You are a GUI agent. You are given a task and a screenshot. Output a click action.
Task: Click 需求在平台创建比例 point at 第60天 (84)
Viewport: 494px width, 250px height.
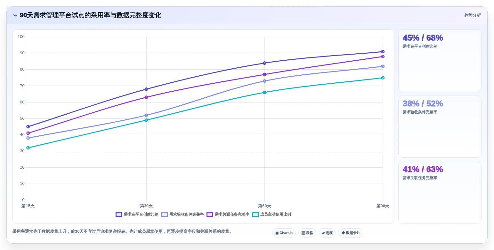[264, 63]
